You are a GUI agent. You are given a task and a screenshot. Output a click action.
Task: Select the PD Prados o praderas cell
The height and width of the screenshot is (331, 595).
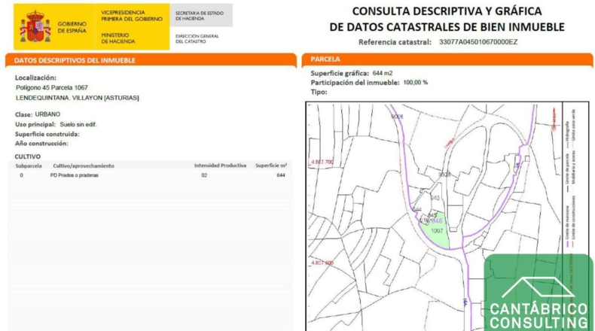[75, 175]
